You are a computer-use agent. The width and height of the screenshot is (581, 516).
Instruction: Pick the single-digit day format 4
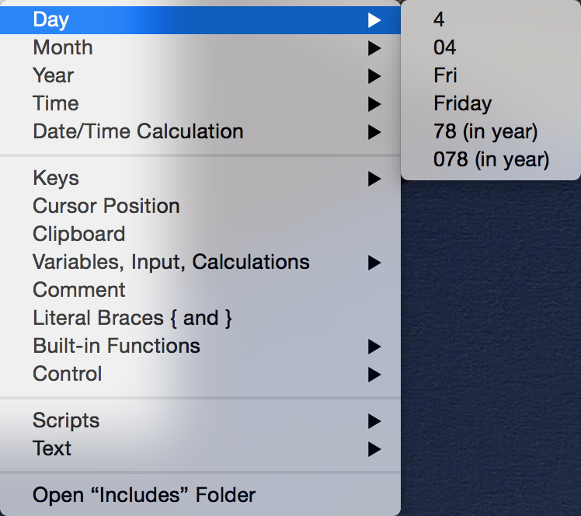[491, 19]
